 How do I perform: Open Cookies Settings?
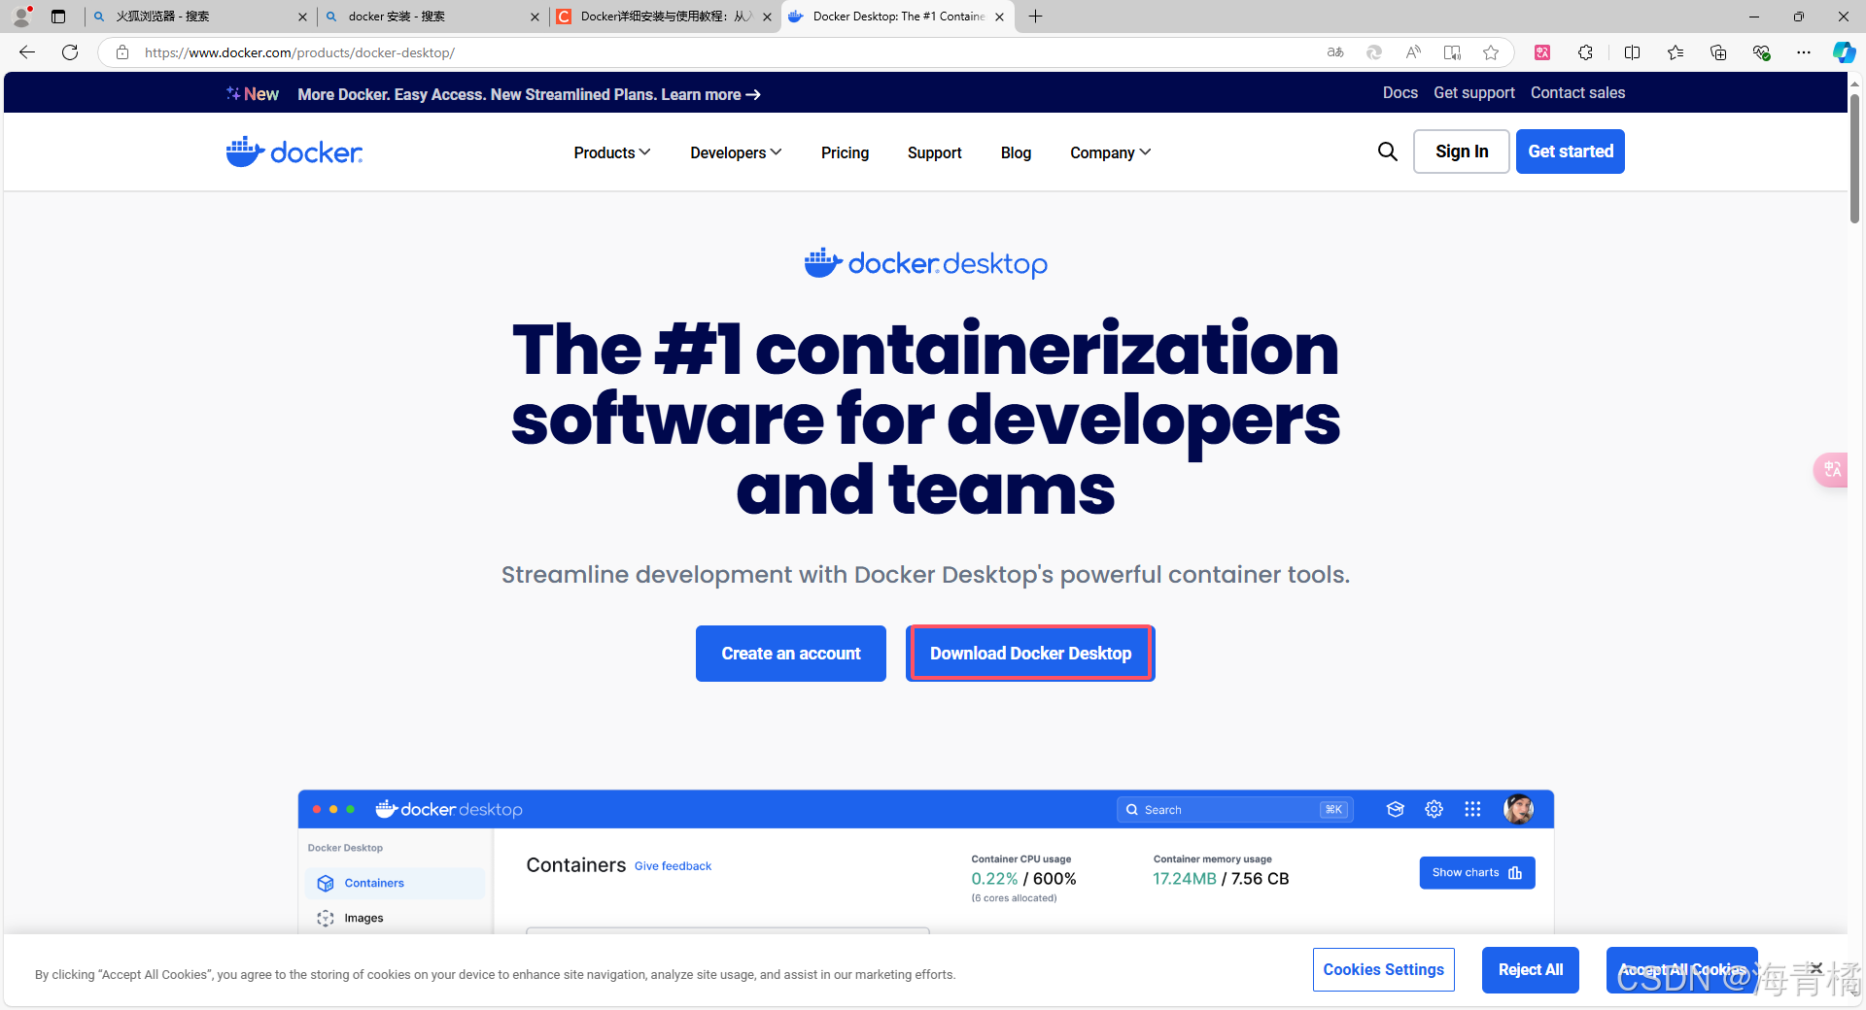(x=1383, y=969)
